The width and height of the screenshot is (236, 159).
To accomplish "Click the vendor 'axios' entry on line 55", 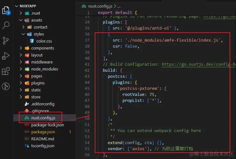I will (138, 149).
